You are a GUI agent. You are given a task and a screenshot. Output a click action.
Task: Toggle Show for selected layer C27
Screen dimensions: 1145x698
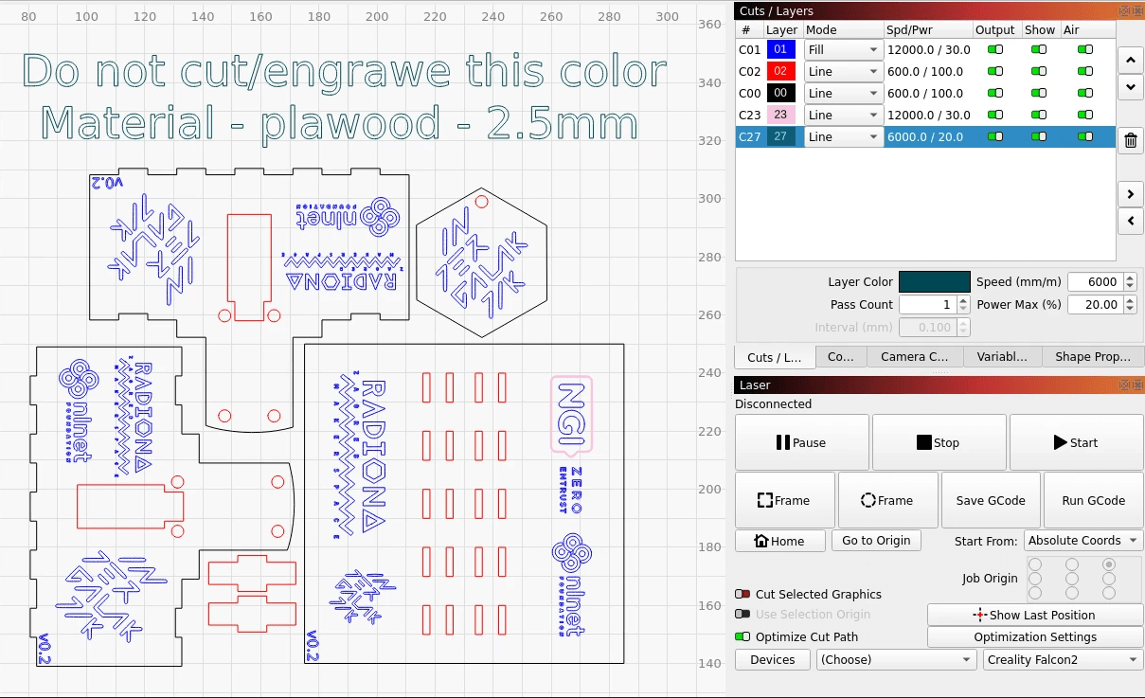[x=1040, y=136]
